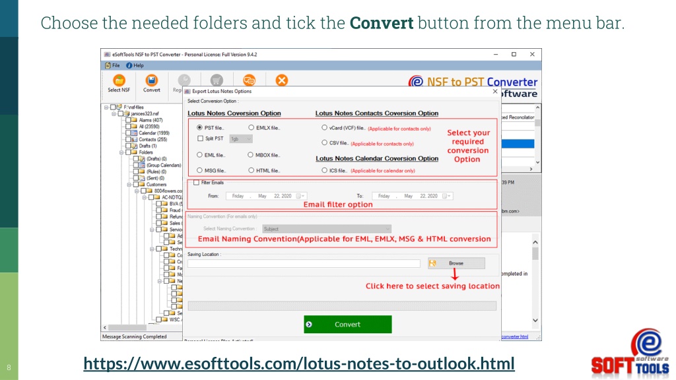Tick the Filter Emails checkbox

pos(196,182)
